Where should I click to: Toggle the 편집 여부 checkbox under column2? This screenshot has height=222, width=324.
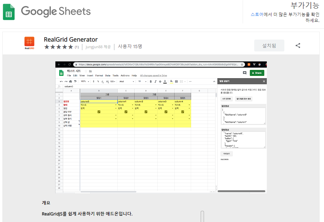tap(146, 112)
